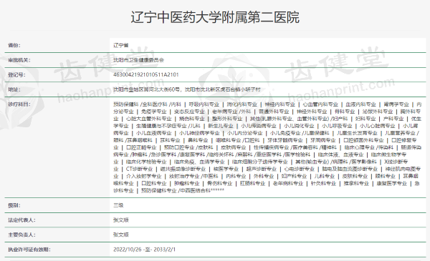Click 新生儿专业 entry
Viewport: 430px width, 261px height.
point(221,126)
